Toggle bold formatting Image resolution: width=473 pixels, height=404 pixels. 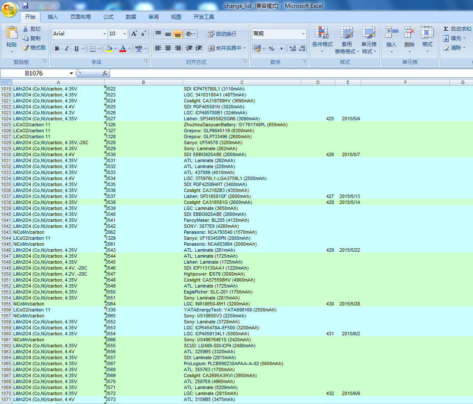(x=57, y=48)
